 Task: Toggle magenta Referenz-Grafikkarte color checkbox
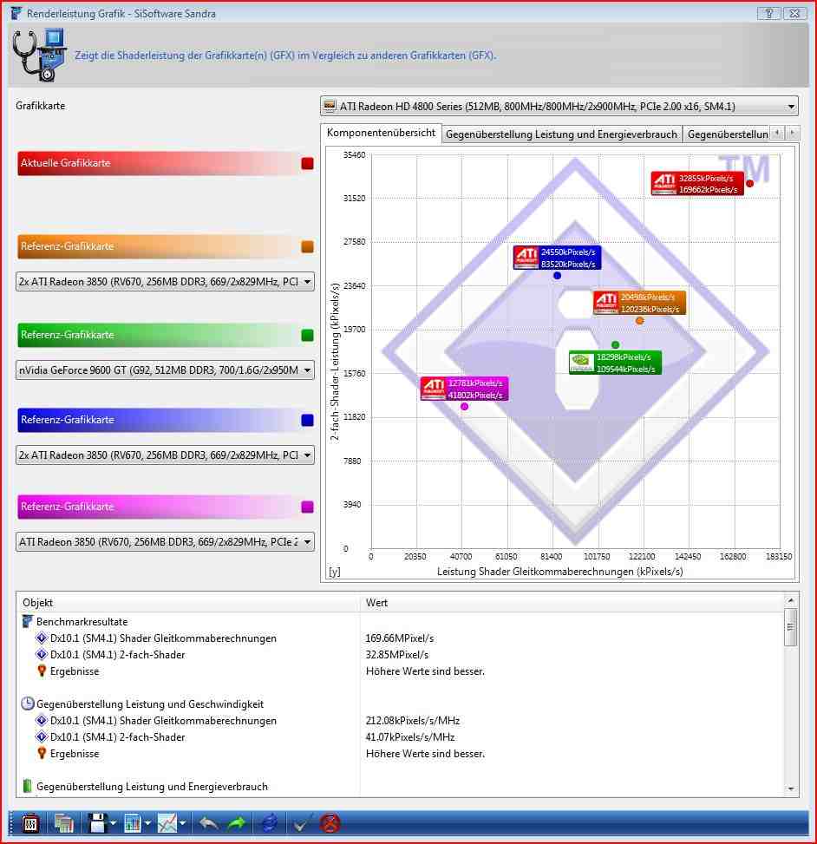pyautogui.click(x=307, y=507)
